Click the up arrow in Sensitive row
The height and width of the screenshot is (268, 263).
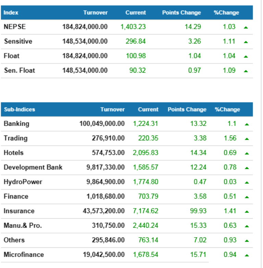(x=246, y=42)
